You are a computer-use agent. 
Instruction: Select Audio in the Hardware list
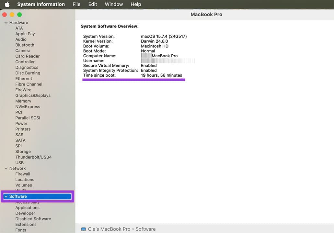[21, 39]
